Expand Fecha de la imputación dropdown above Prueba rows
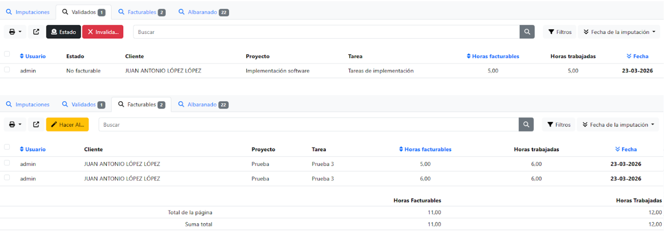Viewport: 667px width, 231px height. click(x=618, y=124)
